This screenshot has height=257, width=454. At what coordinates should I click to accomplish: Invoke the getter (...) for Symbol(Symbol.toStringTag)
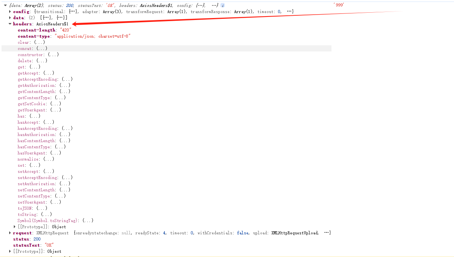click(88, 221)
